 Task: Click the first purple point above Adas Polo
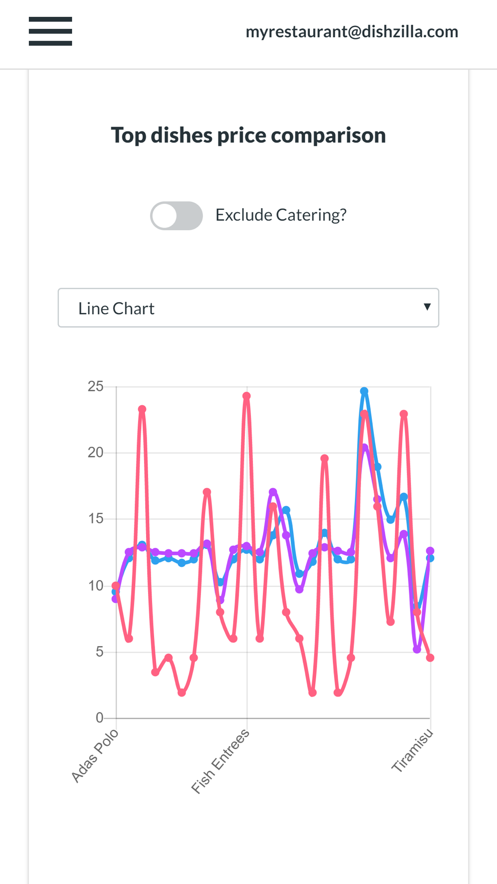click(116, 599)
